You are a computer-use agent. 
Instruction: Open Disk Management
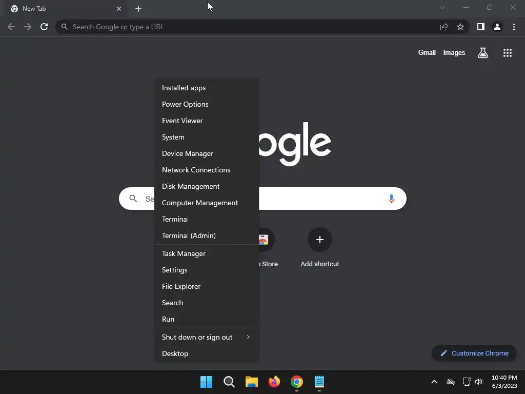[206, 186]
